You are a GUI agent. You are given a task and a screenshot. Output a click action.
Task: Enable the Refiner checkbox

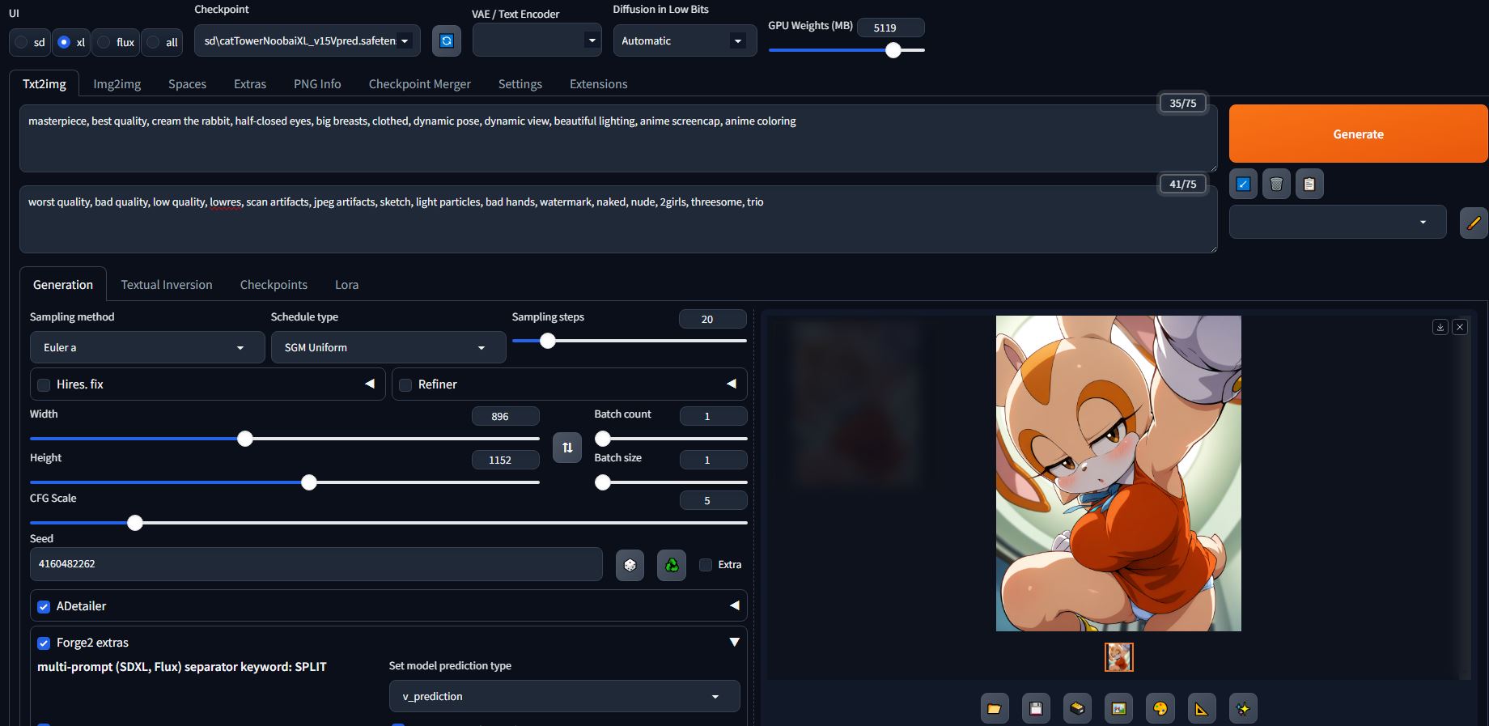(x=405, y=385)
